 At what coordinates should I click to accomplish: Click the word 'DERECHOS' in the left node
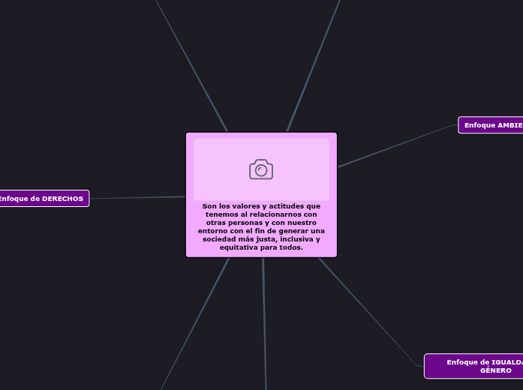(62, 199)
